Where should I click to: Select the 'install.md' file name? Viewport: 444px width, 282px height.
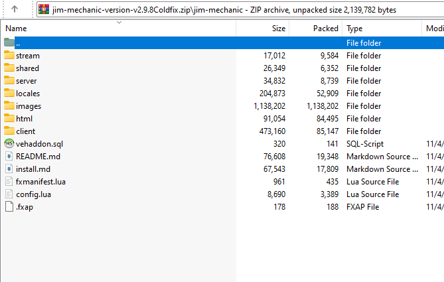coord(33,169)
